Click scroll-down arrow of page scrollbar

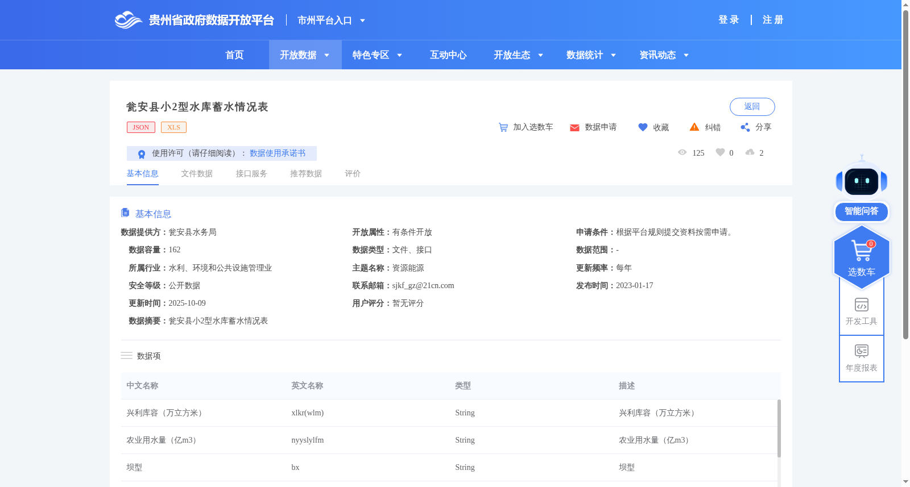[x=905, y=482]
